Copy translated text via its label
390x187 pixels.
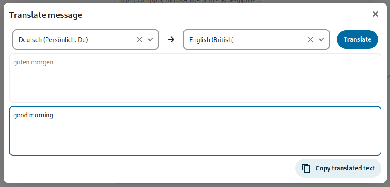click(x=345, y=168)
